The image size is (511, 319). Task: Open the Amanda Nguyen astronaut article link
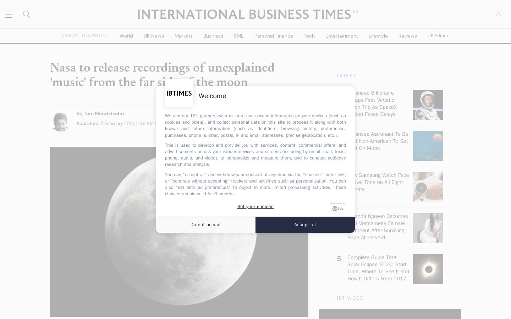tap(378, 227)
